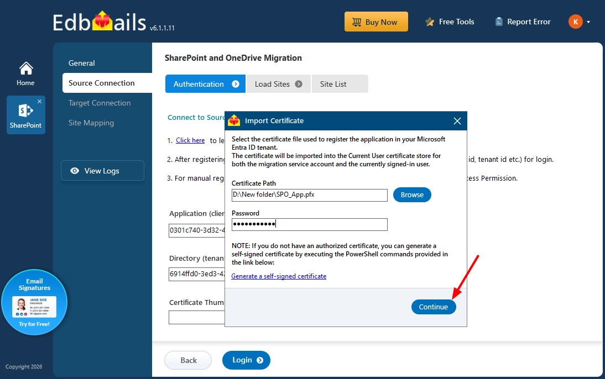Click the version text v6.1.1.11
The image size is (605, 379).
click(162, 28)
